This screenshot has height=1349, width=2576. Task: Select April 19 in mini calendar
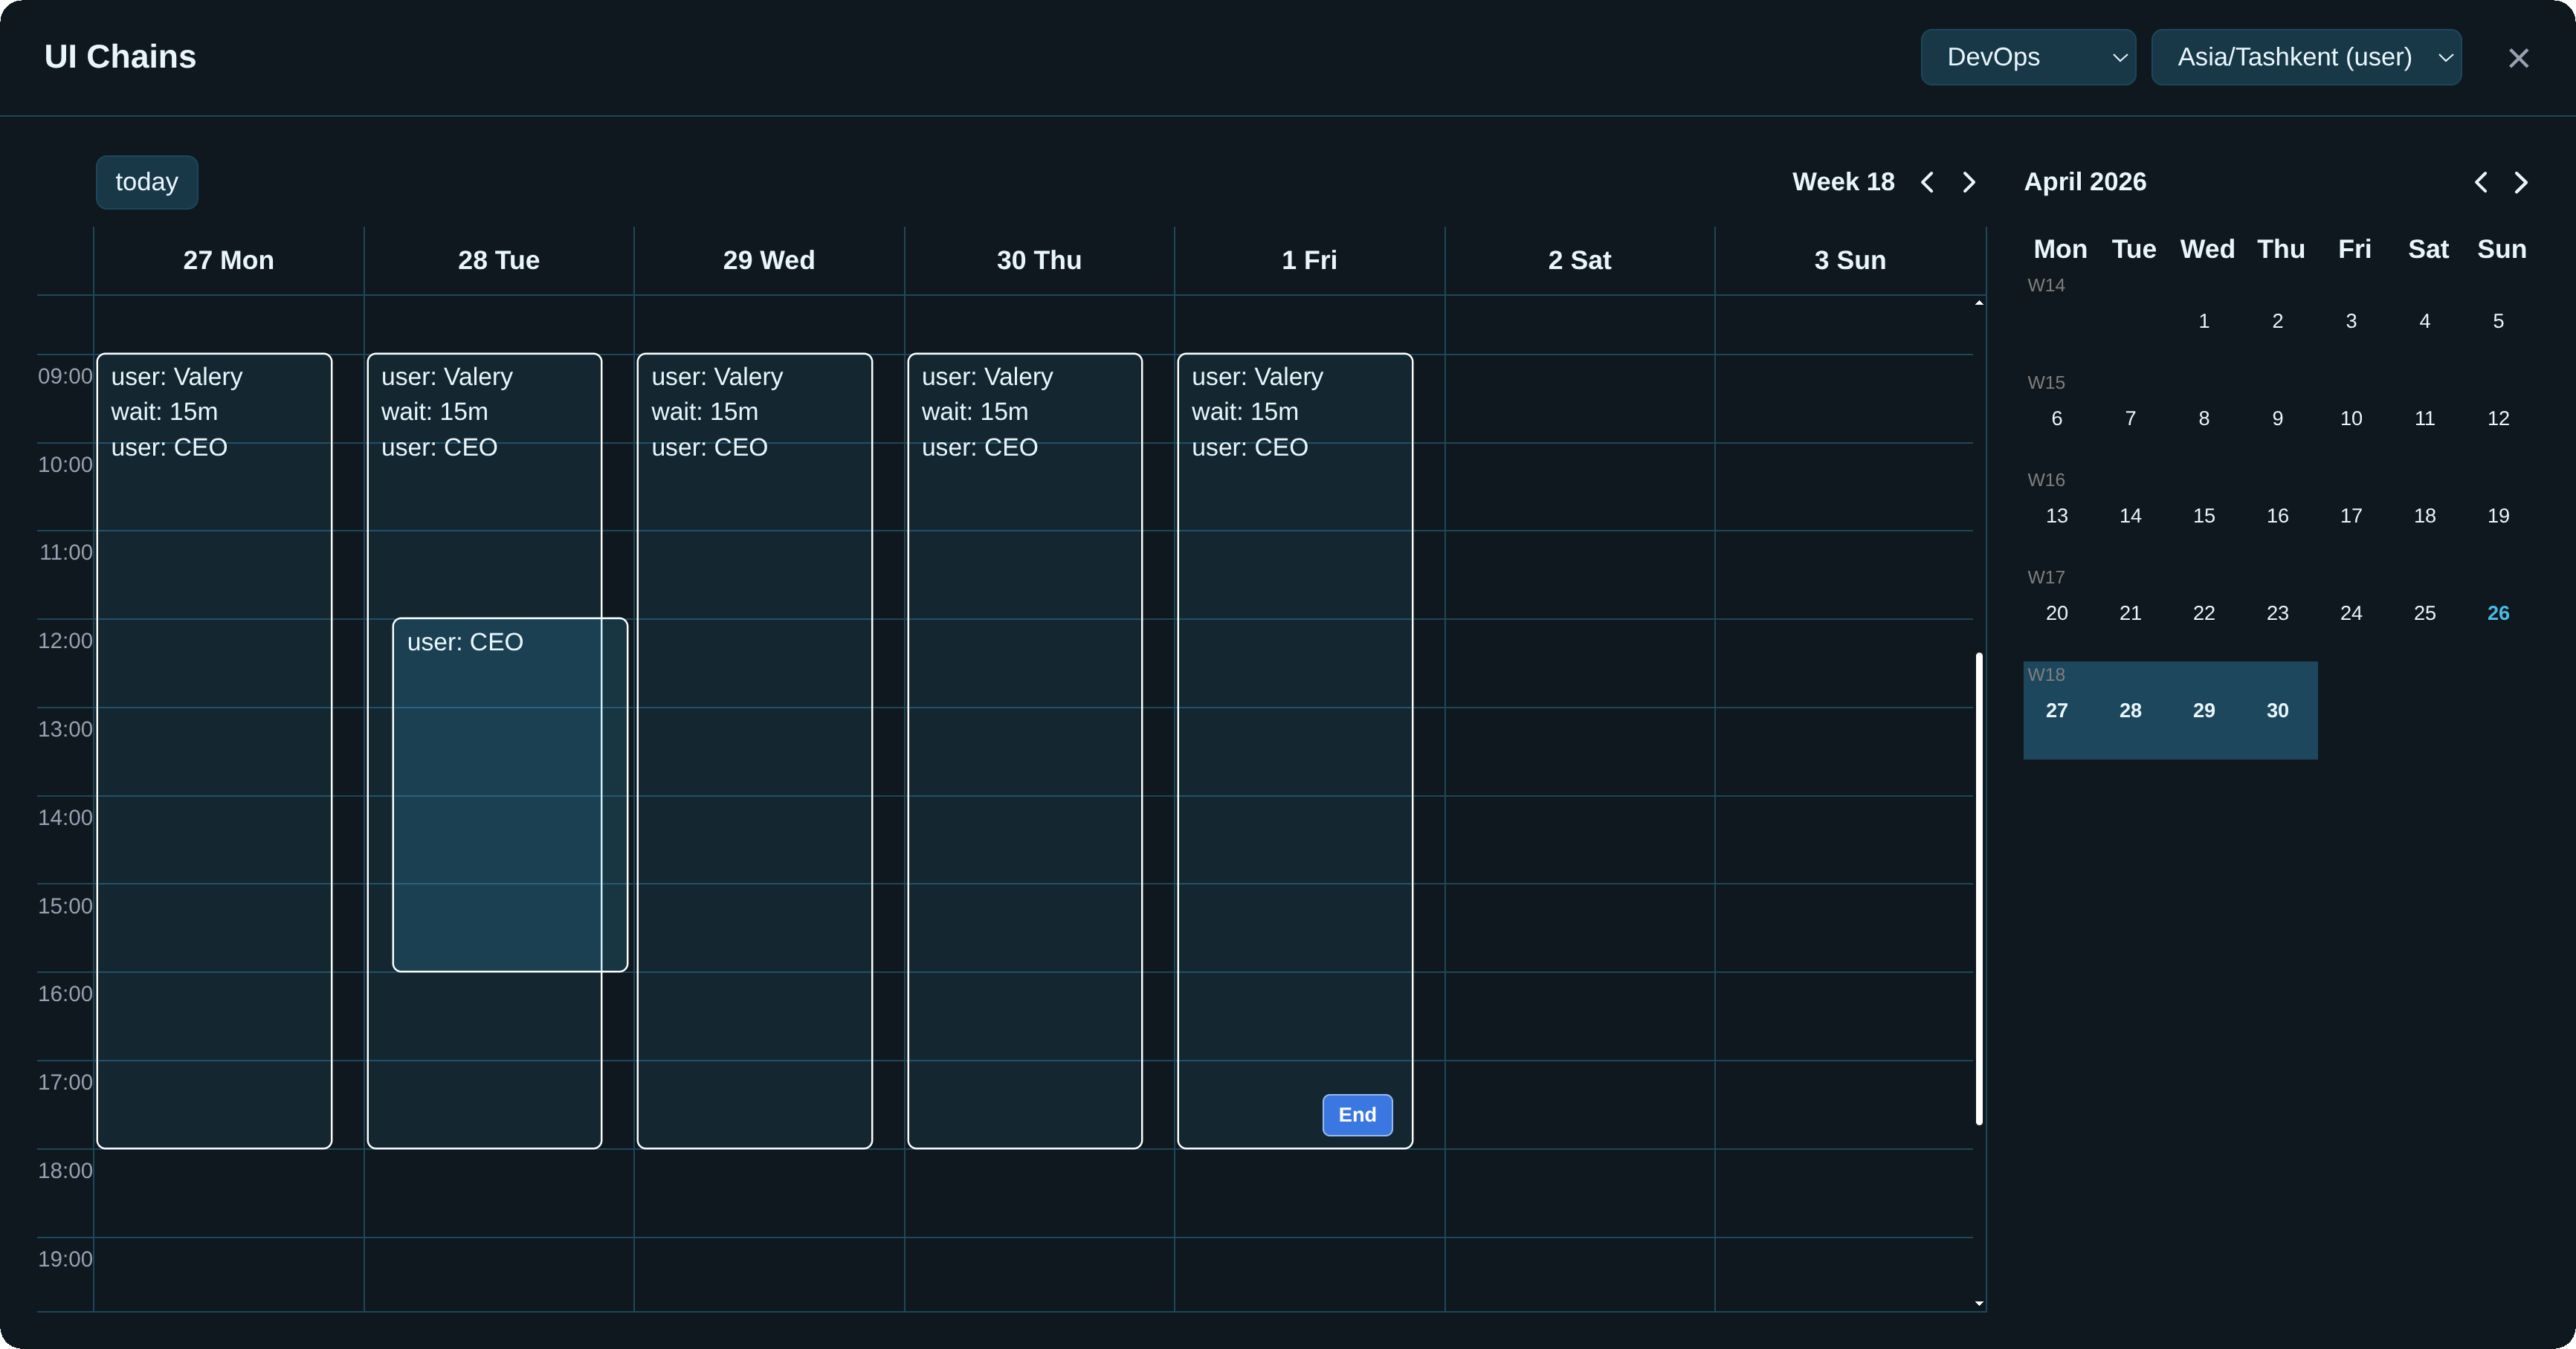pos(2498,516)
